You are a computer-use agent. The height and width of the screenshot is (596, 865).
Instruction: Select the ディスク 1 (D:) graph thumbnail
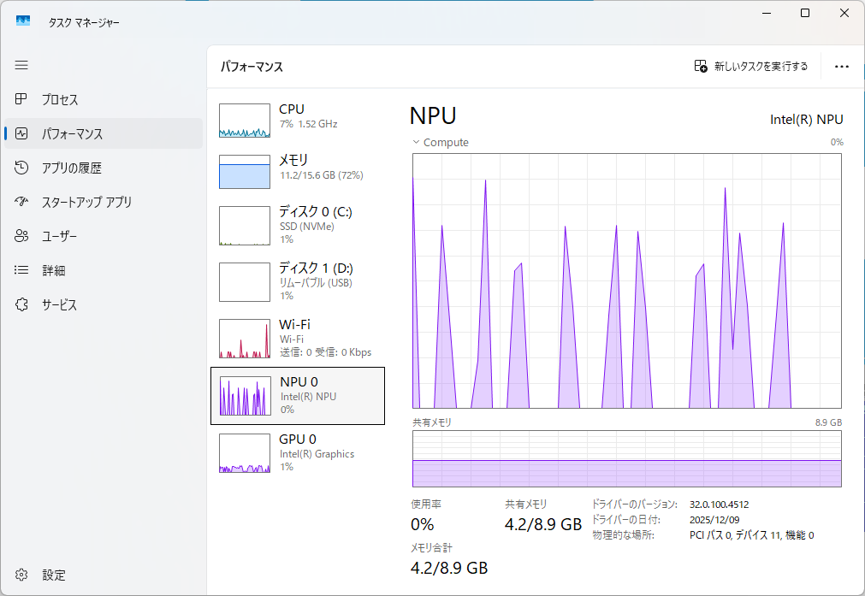tap(245, 281)
